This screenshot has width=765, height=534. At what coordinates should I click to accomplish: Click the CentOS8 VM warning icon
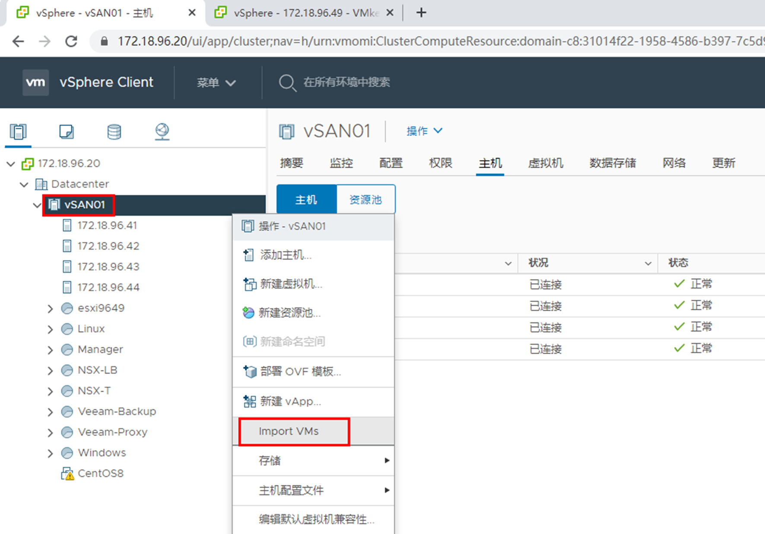(67, 474)
